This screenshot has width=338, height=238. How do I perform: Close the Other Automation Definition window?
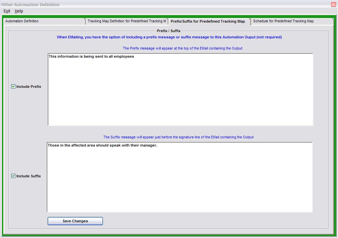(x=333, y=5)
